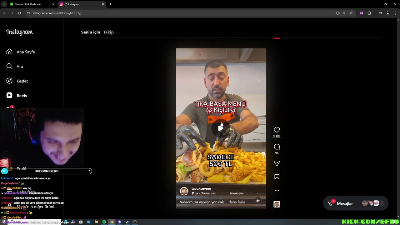The height and width of the screenshot is (225, 400).
Task: Go back in browser history
Action: point(4,13)
